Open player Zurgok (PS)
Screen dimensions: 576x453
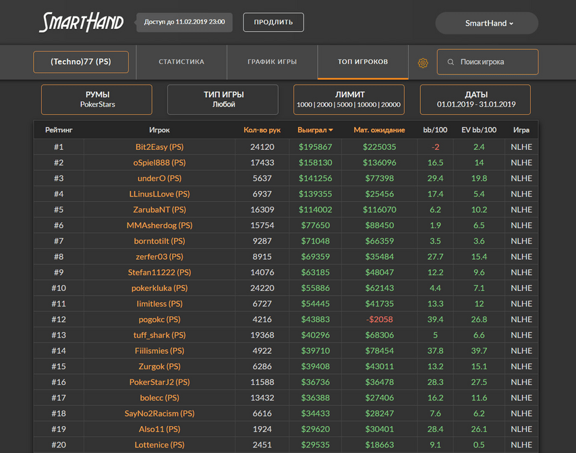159,367
